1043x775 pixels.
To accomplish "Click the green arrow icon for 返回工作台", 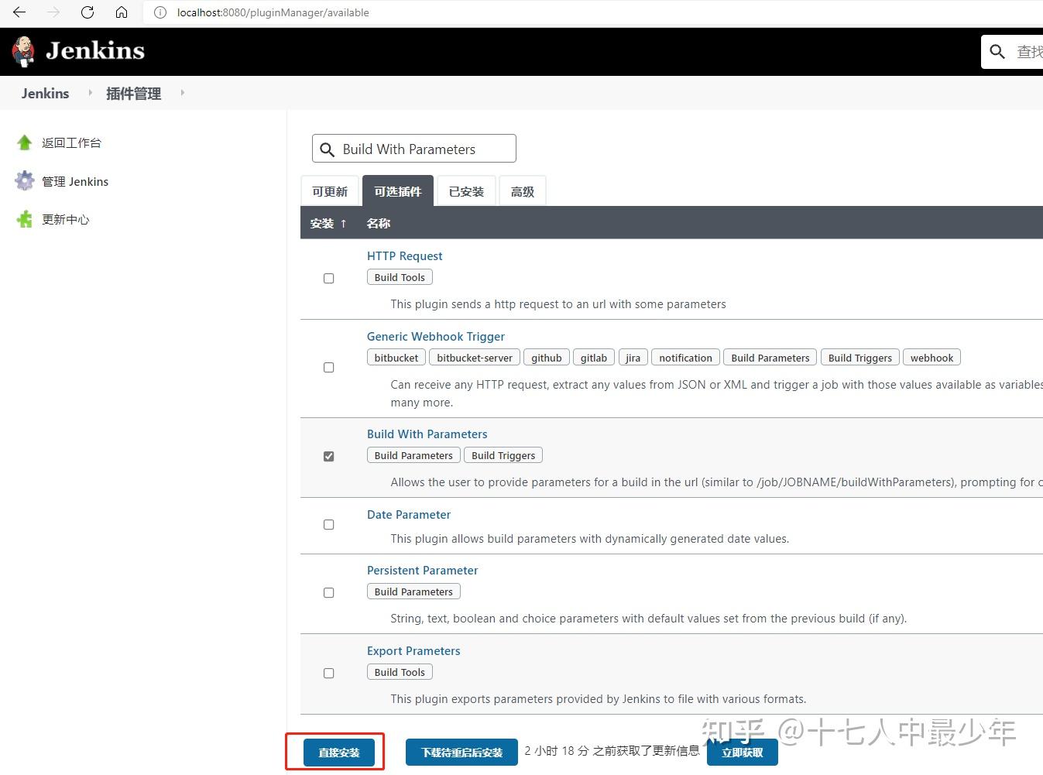I will (x=23, y=142).
